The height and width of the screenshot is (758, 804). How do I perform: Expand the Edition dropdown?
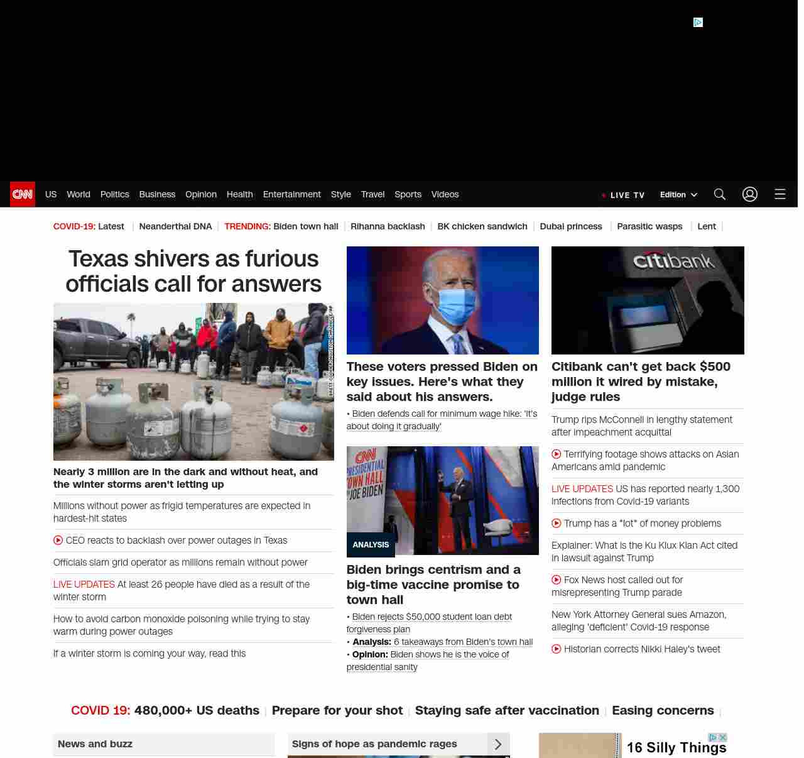678,195
